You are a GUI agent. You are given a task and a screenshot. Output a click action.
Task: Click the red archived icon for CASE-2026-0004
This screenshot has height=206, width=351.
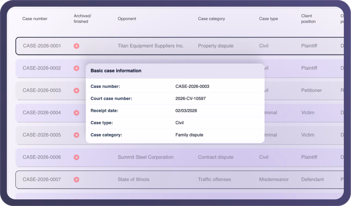tap(76, 113)
